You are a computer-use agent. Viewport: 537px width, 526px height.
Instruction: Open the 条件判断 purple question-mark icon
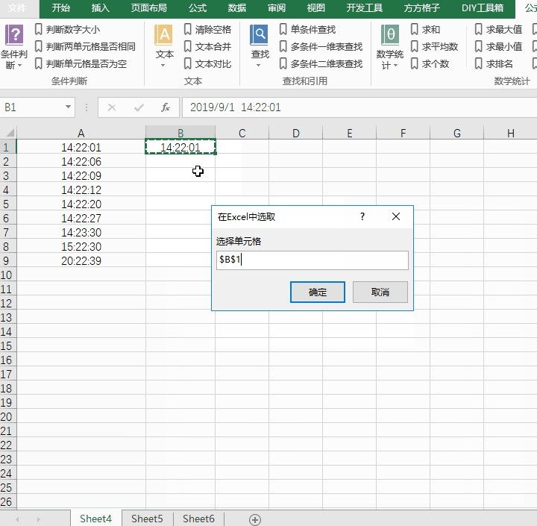pos(14,34)
